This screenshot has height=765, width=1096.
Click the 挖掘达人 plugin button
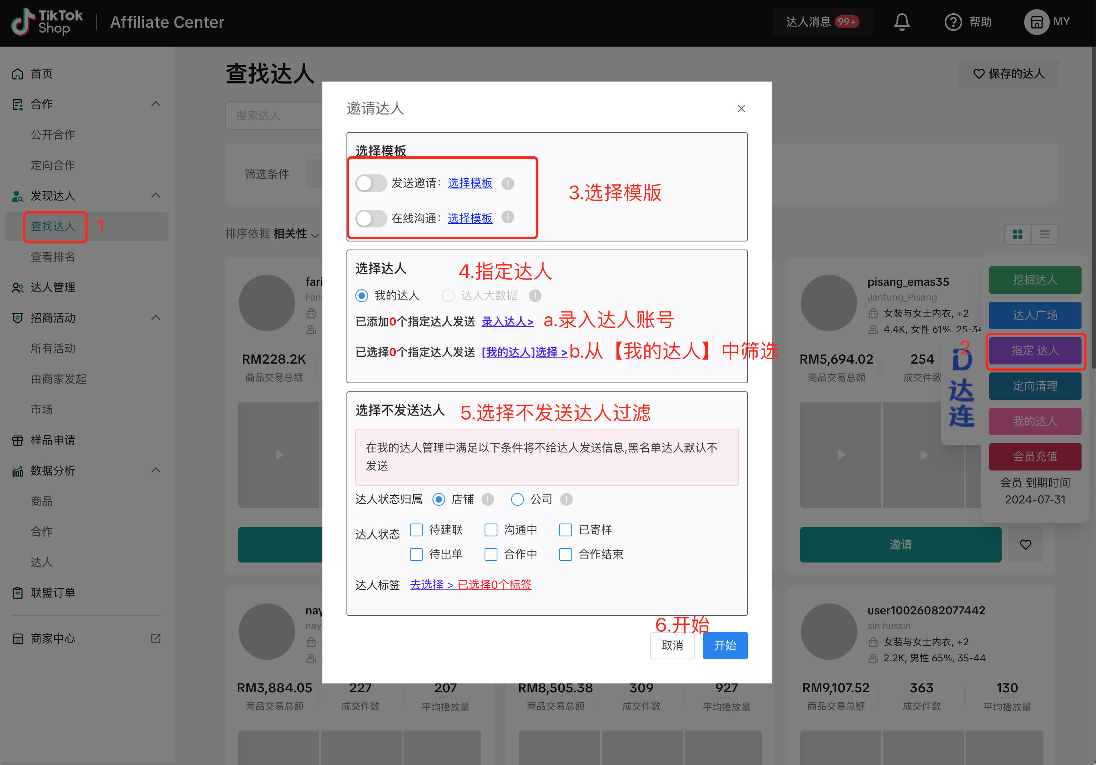tap(1035, 280)
